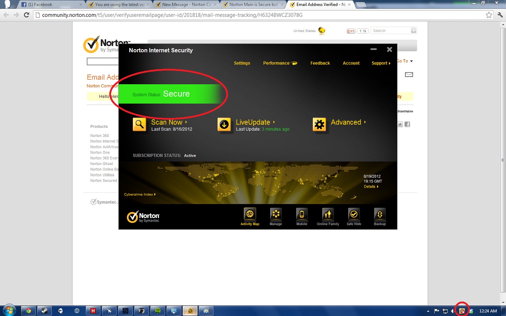Click Chrome's reload page button
Screen dimensions: 506x316
click(27, 15)
